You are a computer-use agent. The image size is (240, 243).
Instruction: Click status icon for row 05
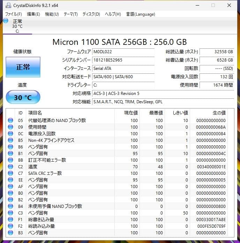pos(10,120)
